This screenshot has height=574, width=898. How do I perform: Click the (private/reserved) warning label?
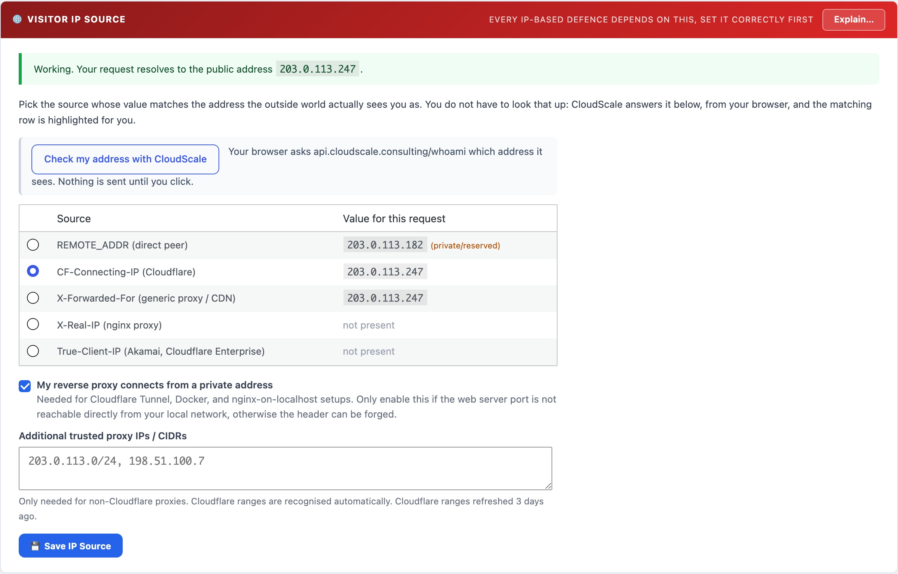tap(465, 245)
